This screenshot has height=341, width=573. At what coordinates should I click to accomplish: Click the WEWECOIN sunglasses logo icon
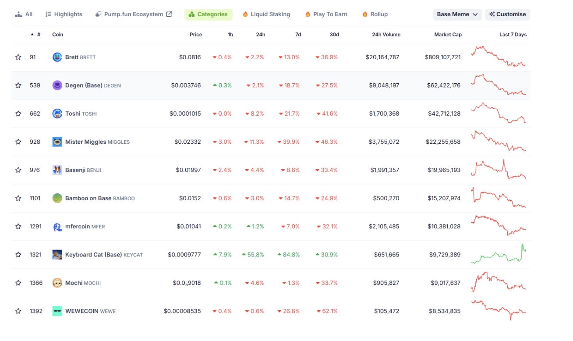point(57,311)
